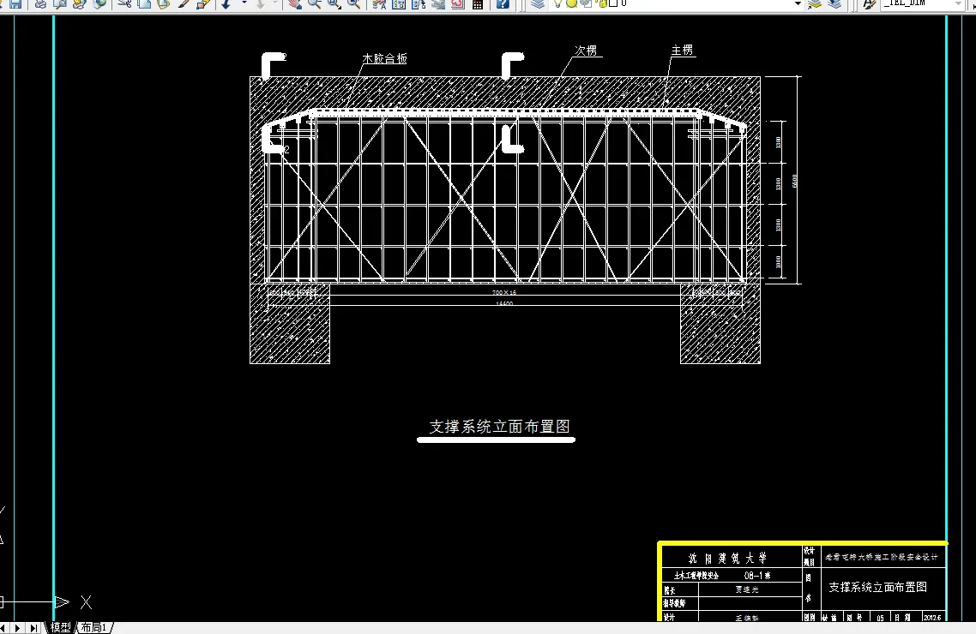Open the Properties palette icon
This screenshot has height=634, width=976.
379,3
